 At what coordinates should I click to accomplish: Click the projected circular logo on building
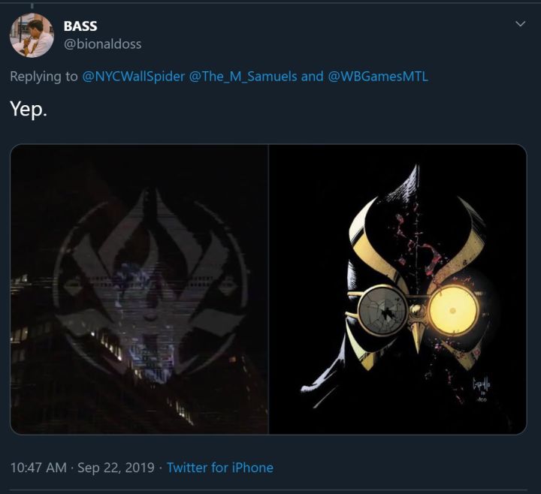[150, 278]
